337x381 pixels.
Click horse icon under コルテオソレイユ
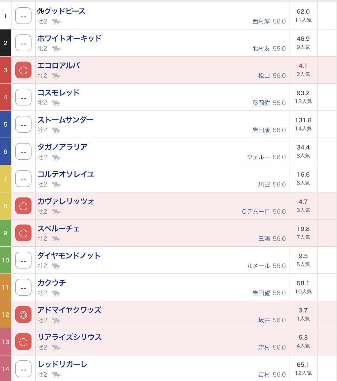click(x=56, y=184)
